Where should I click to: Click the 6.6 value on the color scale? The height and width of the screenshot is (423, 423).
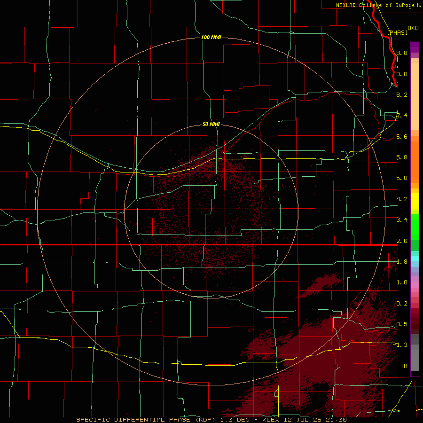point(402,136)
